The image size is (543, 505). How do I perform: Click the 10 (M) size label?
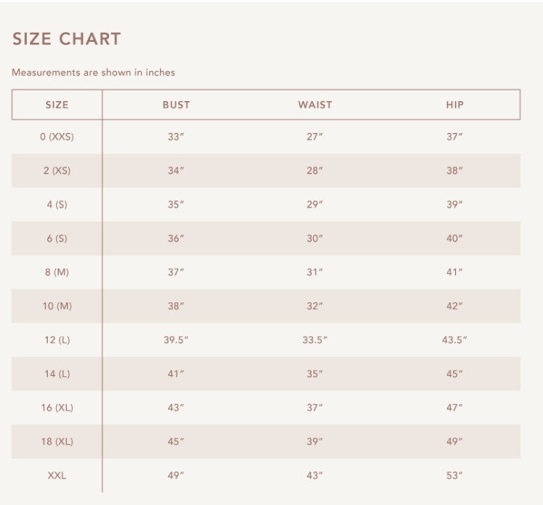click(x=57, y=306)
